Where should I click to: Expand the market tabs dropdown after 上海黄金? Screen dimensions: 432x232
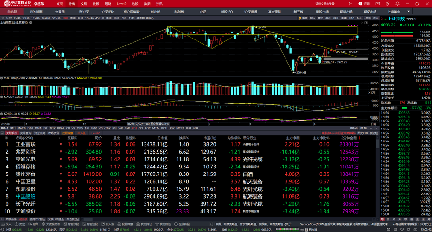(x=408, y=12)
